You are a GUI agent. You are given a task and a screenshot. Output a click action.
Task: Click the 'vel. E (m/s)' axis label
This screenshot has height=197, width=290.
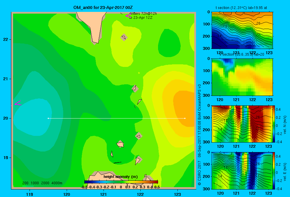(x=285, y=172)
